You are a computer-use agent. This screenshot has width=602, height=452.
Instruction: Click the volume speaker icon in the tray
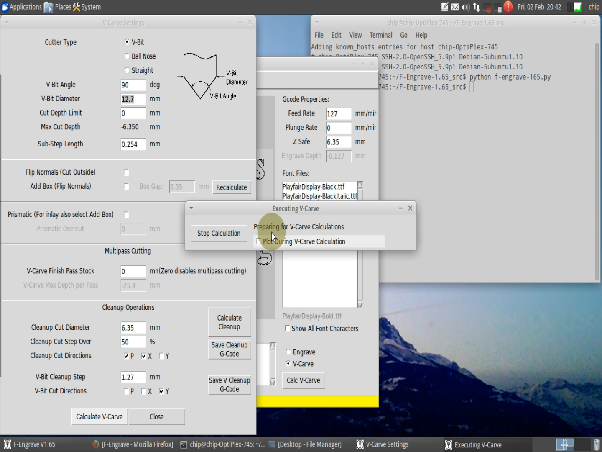[464, 7]
